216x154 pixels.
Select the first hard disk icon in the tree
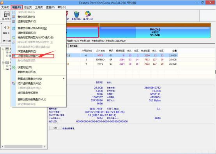7,49
